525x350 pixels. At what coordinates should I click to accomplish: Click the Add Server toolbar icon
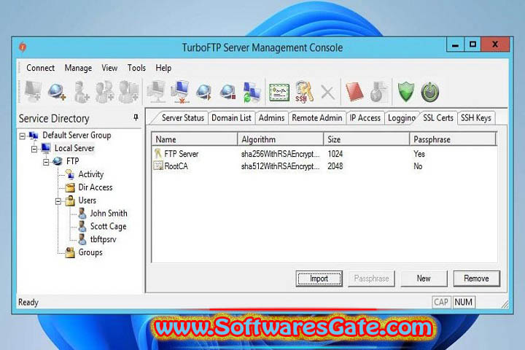pos(33,90)
